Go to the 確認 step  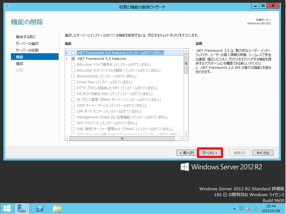pyautogui.click(x=20, y=64)
